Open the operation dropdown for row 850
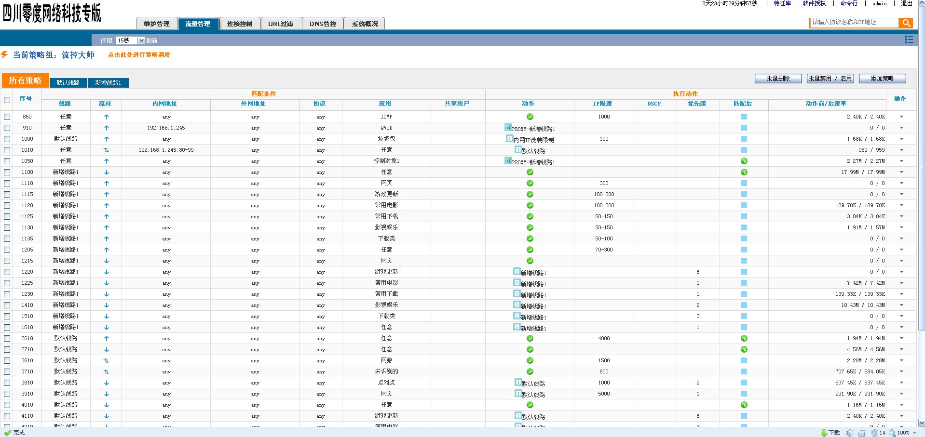The width and height of the screenshot is (925, 437). (x=901, y=117)
